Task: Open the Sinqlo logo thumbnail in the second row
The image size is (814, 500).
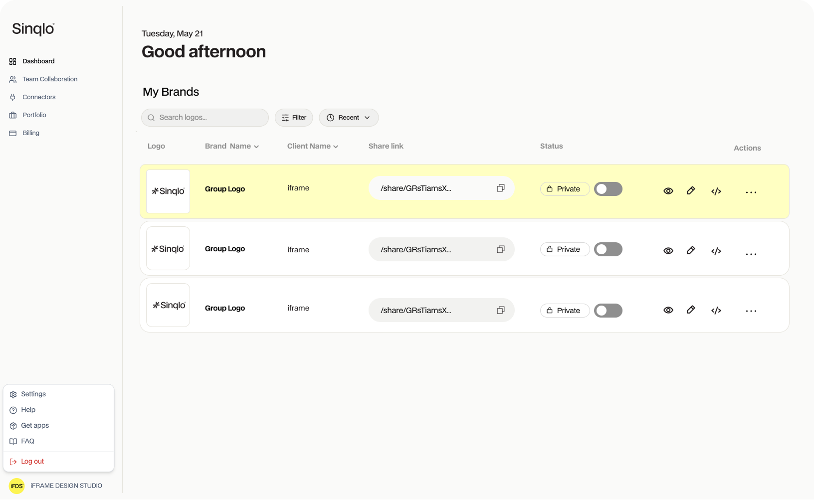Action: [168, 248]
